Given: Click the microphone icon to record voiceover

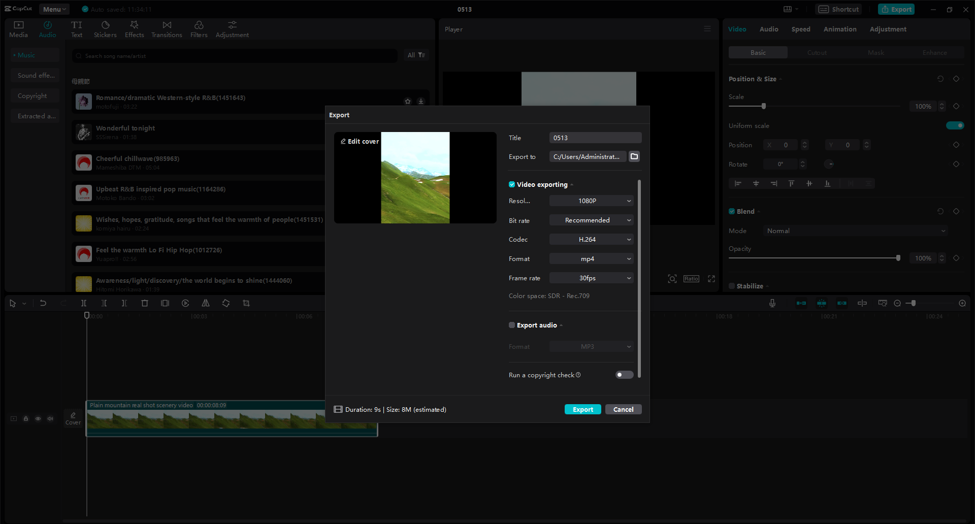Looking at the screenshot, I should click(x=772, y=303).
